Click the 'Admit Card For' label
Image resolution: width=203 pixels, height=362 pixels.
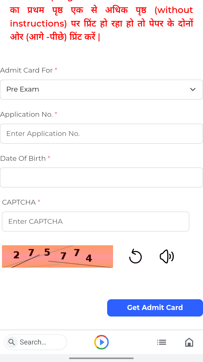point(27,70)
